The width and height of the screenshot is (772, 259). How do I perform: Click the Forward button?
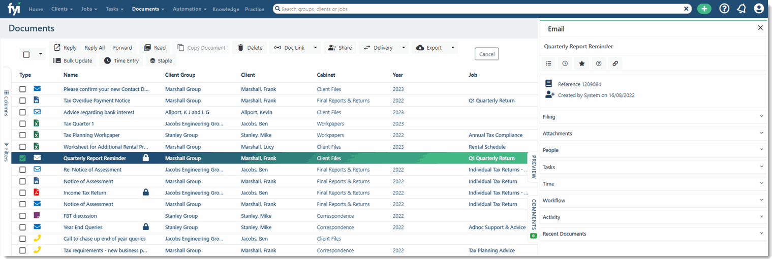pyautogui.click(x=122, y=48)
